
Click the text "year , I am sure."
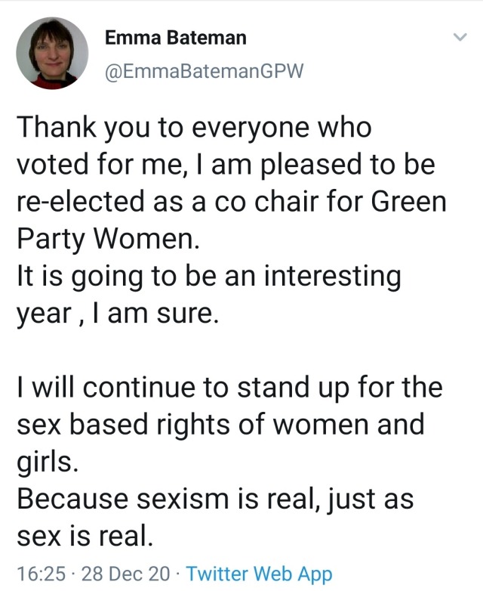pyautogui.click(x=118, y=314)
